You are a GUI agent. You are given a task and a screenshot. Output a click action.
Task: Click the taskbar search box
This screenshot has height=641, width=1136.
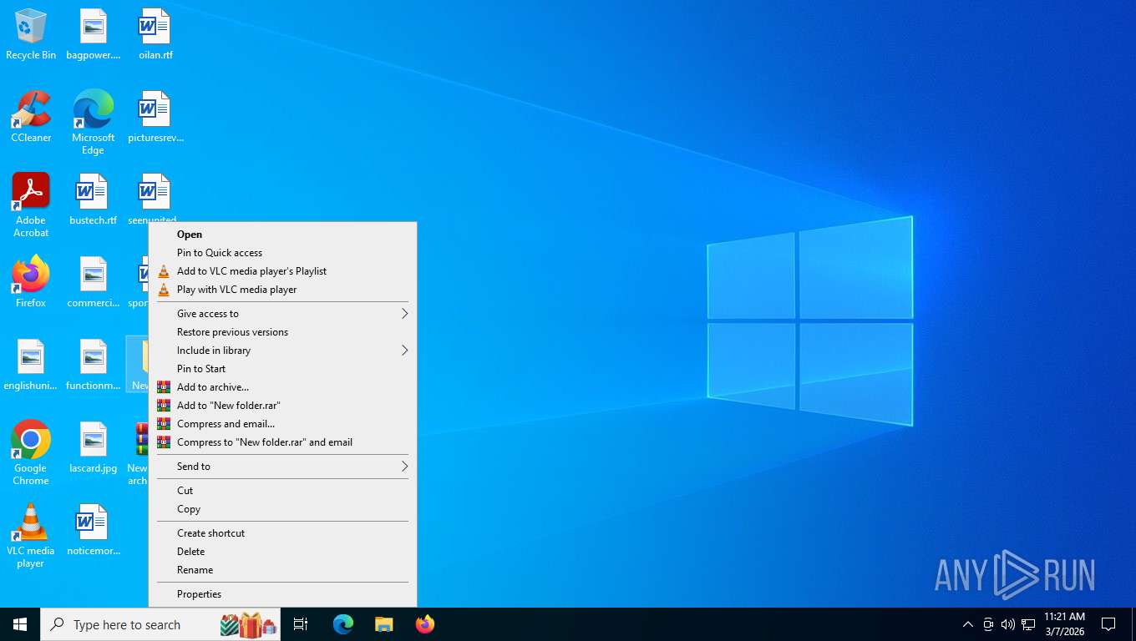(160, 624)
